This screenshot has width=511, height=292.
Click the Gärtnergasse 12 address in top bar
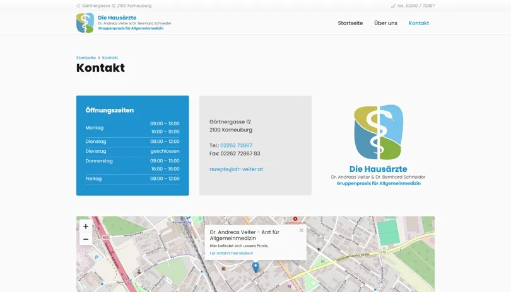(117, 6)
